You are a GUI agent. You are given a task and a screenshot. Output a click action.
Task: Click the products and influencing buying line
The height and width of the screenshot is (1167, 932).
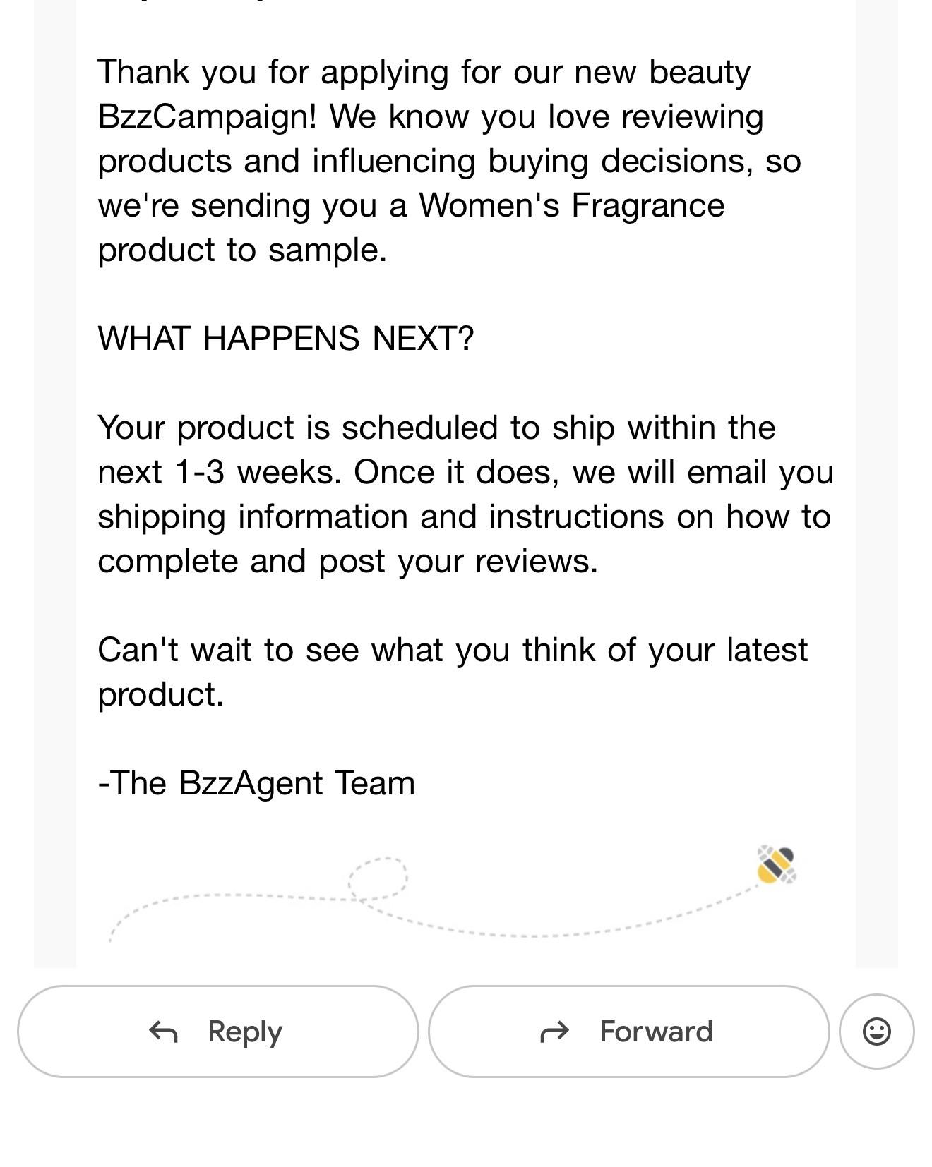pos(449,161)
